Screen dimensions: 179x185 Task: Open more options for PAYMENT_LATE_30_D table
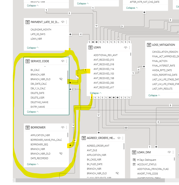67,22
